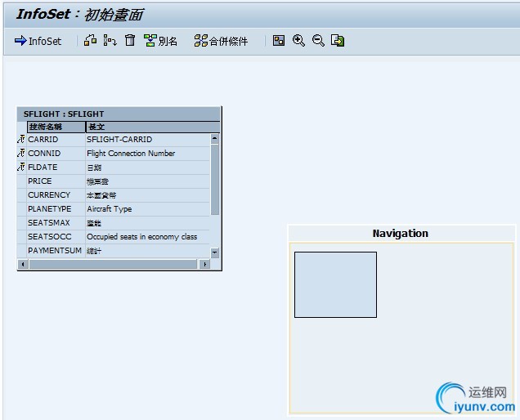Click Flight Connection Number text cell
This screenshot has width=520, height=420.
point(147,154)
